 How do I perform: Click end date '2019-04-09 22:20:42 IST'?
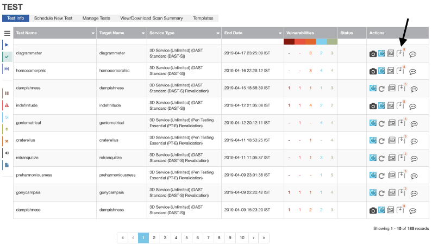coord(247,192)
